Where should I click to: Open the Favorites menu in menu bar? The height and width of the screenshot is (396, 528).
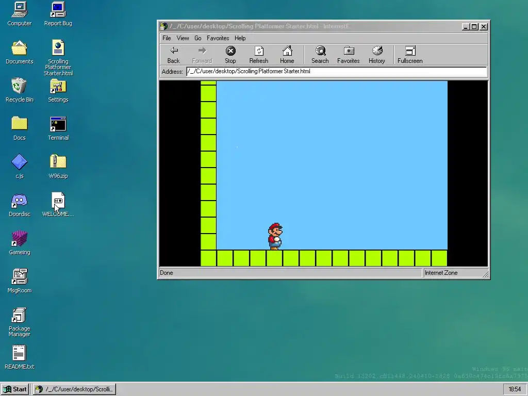[x=218, y=38]
